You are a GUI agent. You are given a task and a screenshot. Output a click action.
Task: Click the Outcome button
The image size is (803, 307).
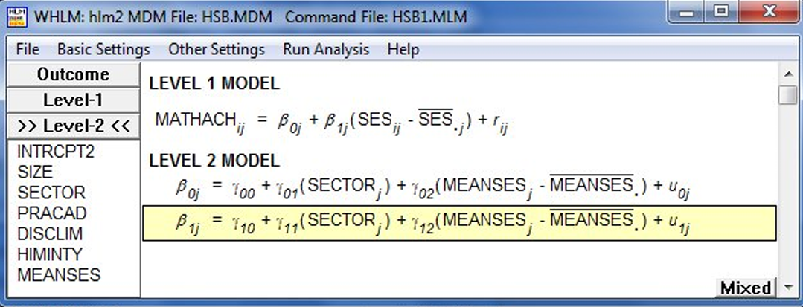(73, 74)
